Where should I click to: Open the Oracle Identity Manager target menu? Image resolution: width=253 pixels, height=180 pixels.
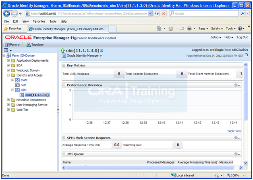[x=82, y=56]
